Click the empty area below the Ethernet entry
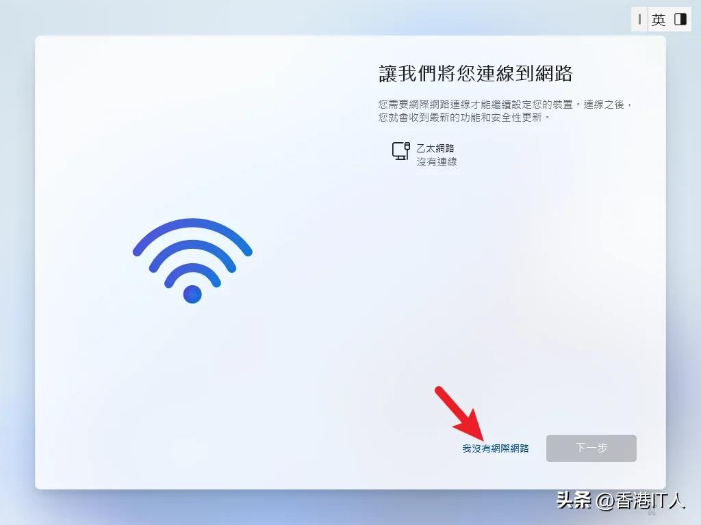Viewport: 701px width, 525px height. [x=505, y=277]
